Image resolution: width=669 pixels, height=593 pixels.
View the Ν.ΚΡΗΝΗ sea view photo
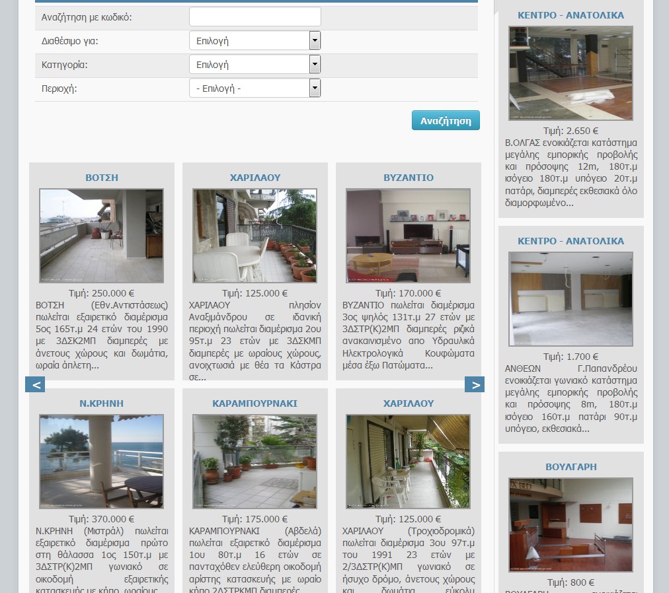pos(102,462)
